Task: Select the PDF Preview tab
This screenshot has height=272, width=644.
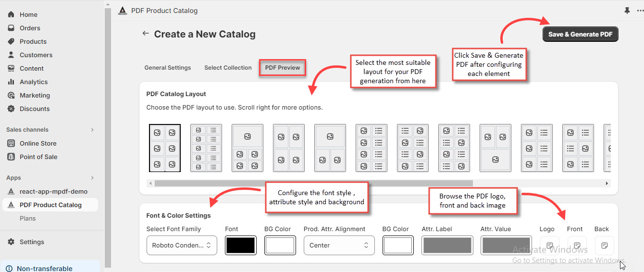Action: pos(283,68)
